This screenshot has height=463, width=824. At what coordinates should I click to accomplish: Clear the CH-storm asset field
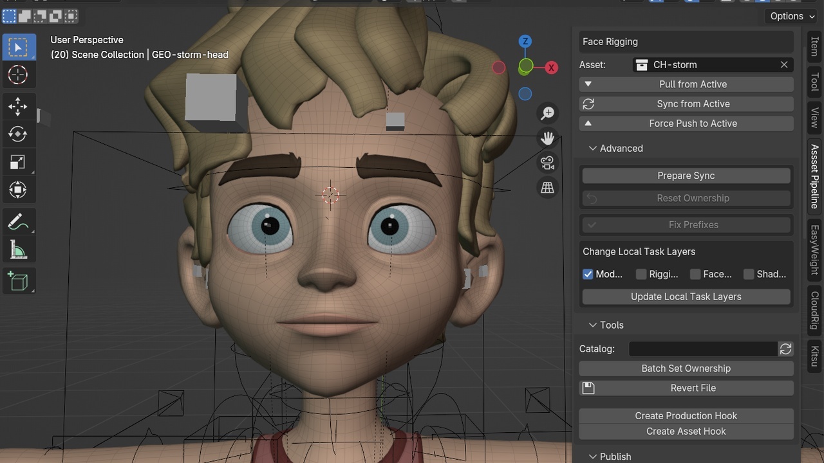(x=784, y=64)
